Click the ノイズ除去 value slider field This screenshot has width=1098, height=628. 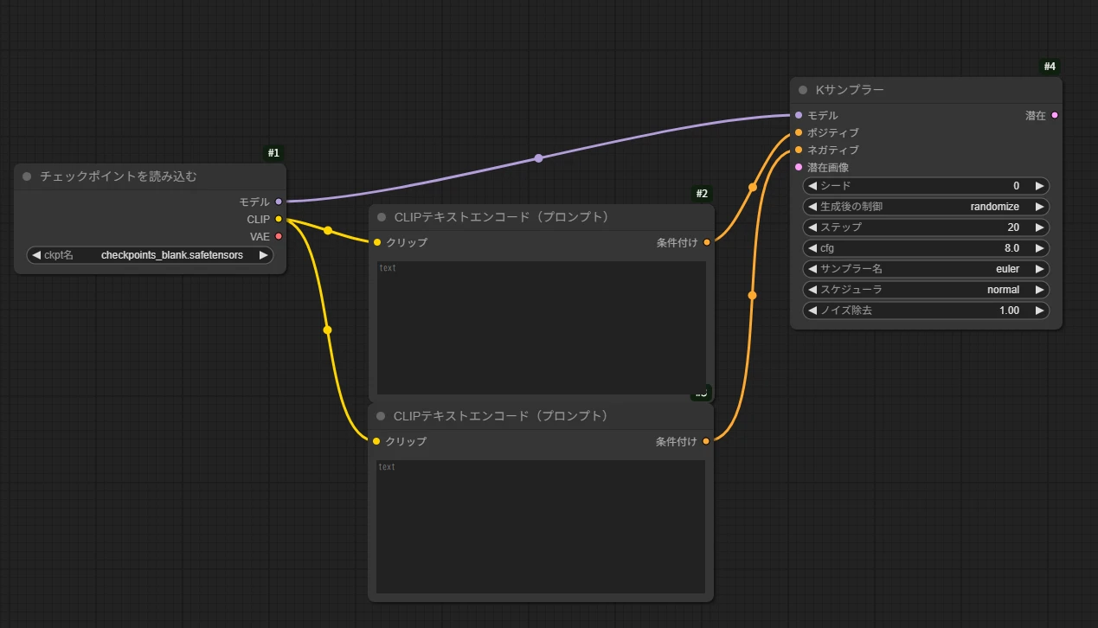click(926, 311)
